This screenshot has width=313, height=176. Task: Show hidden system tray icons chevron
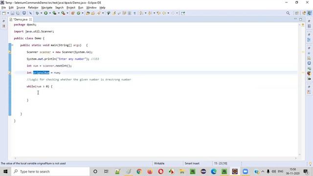click(x=263, y=172)
